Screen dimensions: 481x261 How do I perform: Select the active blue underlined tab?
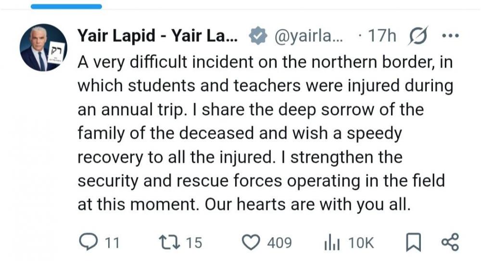click(x=66, y=6)
